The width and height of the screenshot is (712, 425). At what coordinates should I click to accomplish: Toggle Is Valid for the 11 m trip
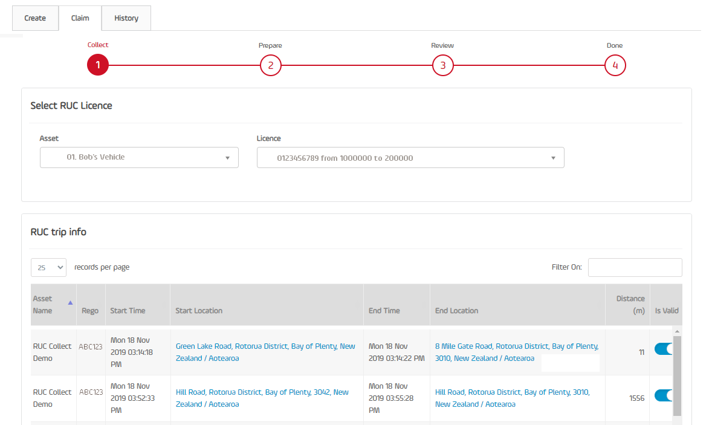point(664,349)
